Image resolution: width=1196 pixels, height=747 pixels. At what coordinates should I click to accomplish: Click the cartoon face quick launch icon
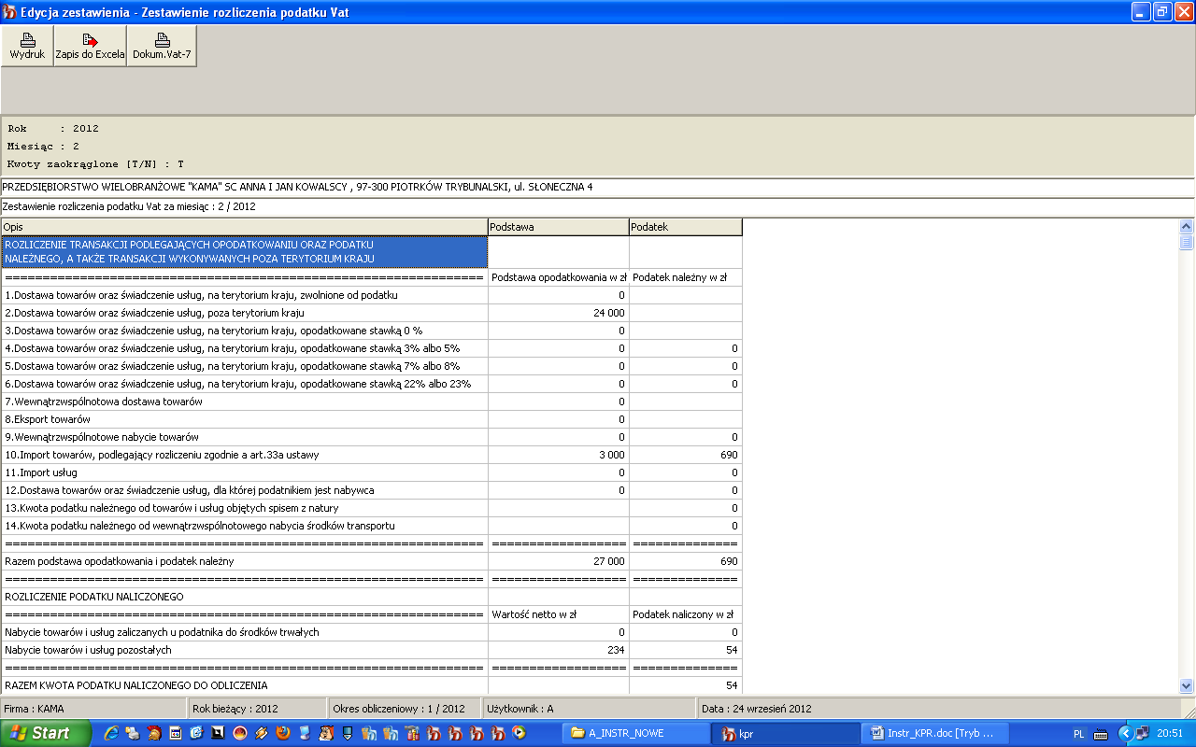click(325, 733)
